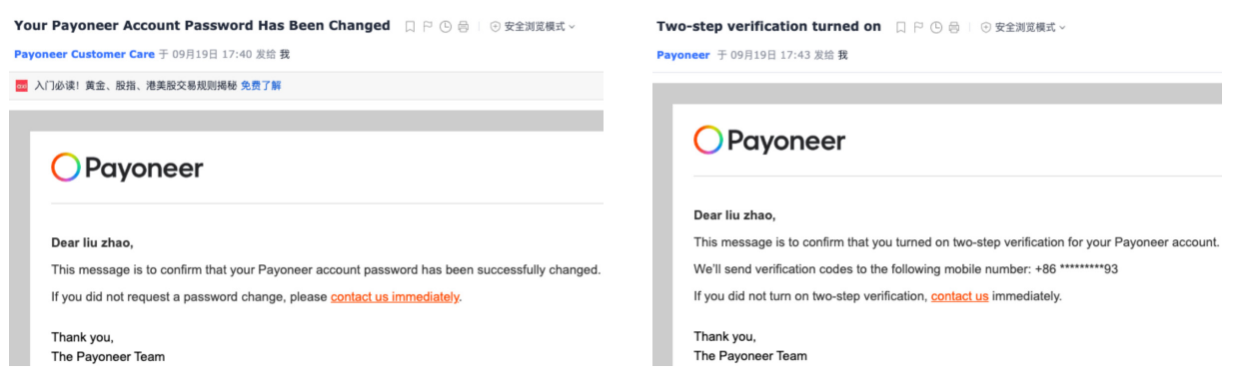Viewport: 1237px width, 382px height.
Task: Expand 安全浏览模式 dropdown on password email
Action: click(x=572, y=27)
